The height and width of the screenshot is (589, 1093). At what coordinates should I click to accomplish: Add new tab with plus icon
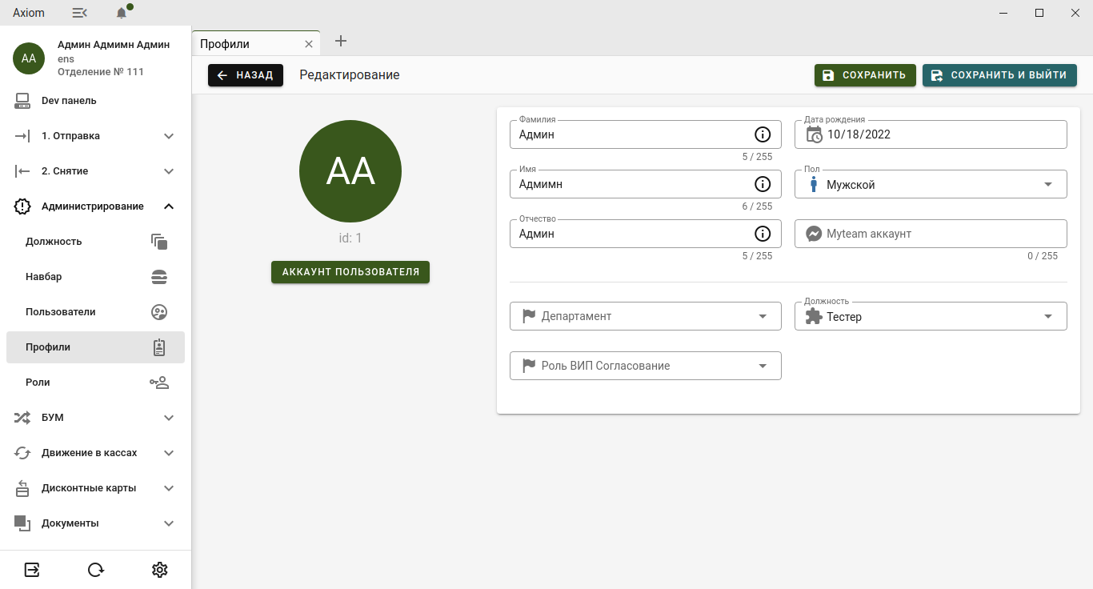[341, 41]
